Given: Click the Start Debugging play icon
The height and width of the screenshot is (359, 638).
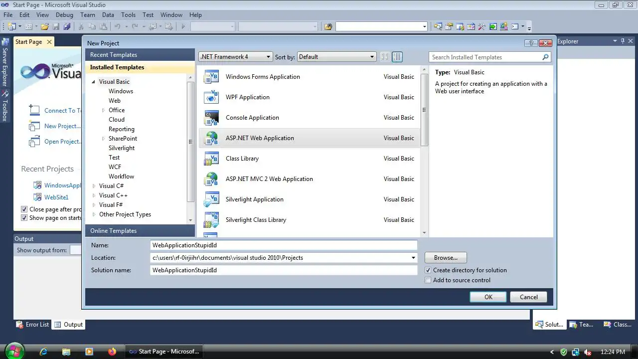Looking at the screenshot, I should click(x=183, y=26).
